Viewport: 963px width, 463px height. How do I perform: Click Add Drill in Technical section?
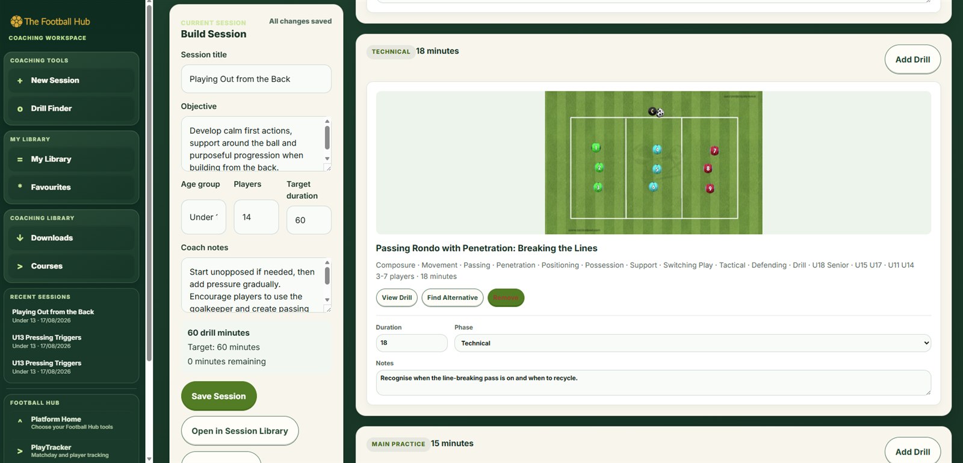(x=912, y=60)
